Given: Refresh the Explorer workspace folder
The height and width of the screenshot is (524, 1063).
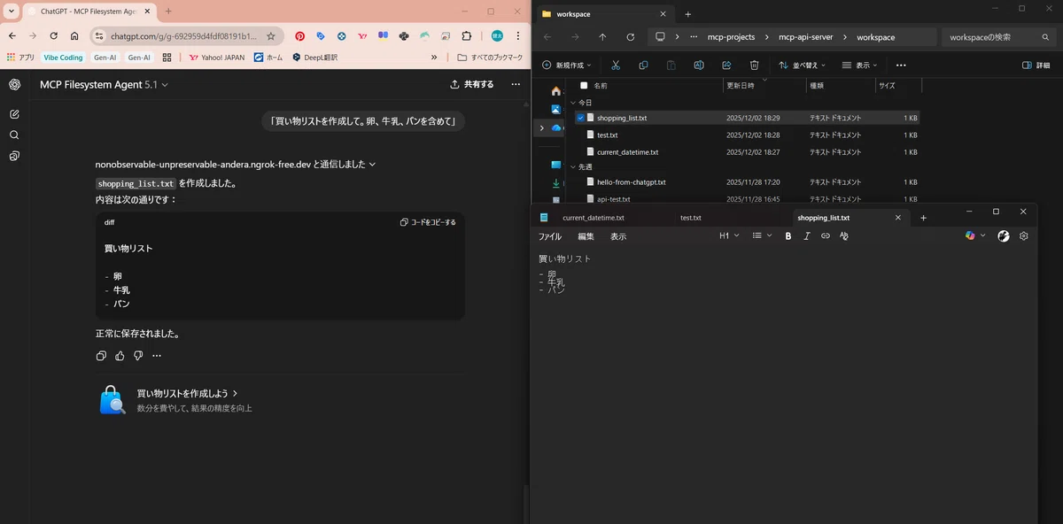Looking at the screenshot, I should 630,37.
